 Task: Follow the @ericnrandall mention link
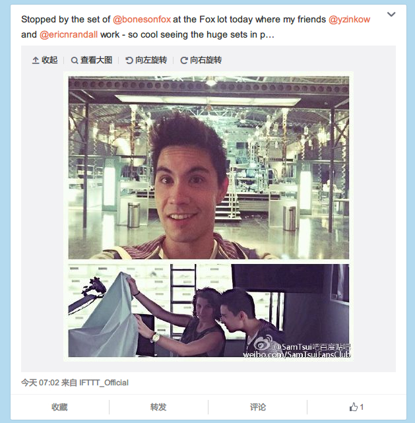point(69,34)
